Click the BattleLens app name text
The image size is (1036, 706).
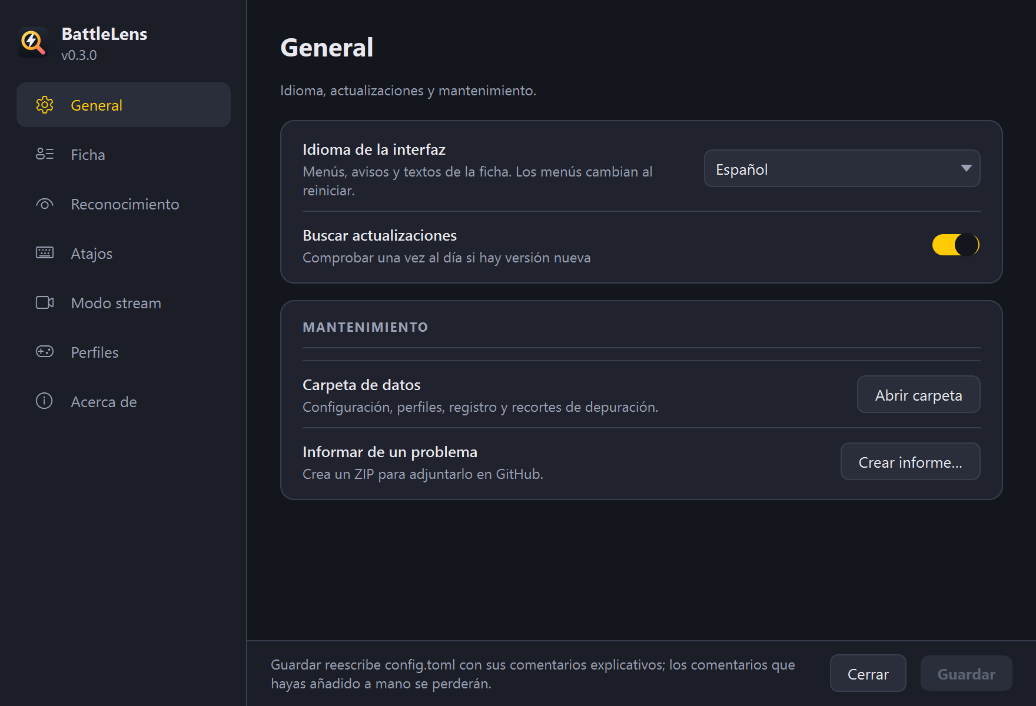(x=104, y=34)
